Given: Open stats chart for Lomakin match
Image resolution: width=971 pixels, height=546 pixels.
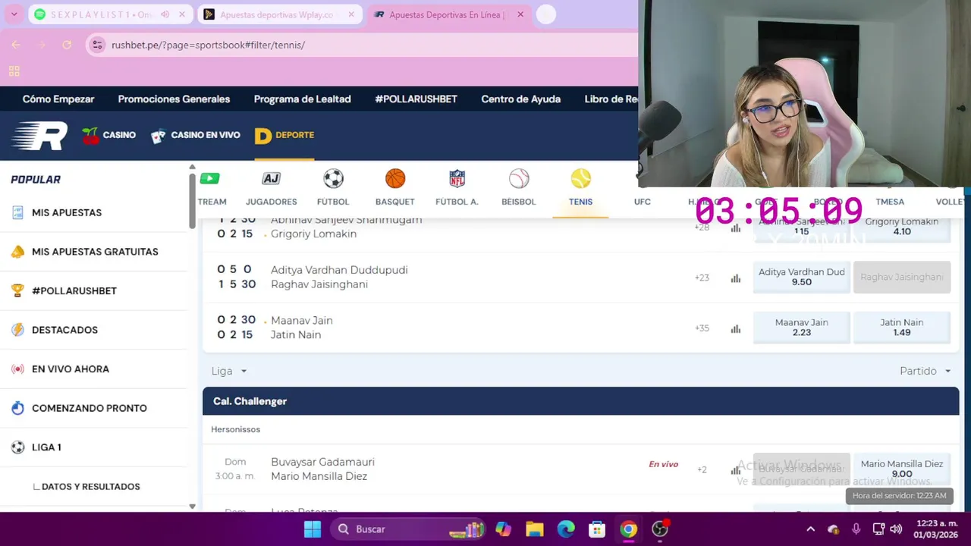Looking at the screenshot, I should point(735,227).
